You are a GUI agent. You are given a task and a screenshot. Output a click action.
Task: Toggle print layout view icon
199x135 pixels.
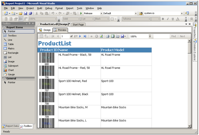click(x=112, y=36)
